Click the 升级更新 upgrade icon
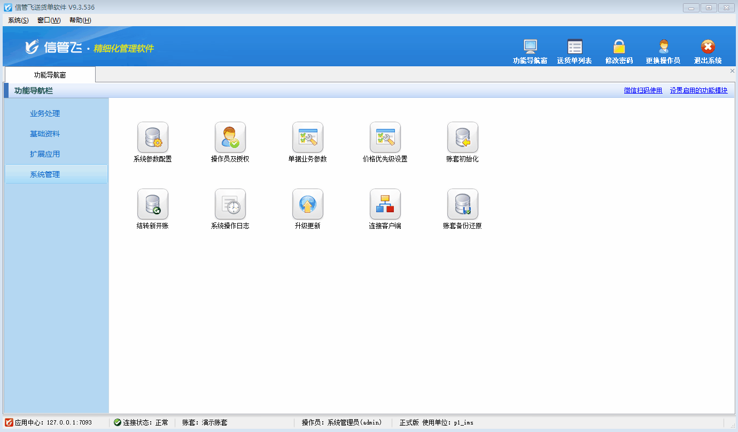Image resolution: width=738 pixels, height=432 pixels. click(308, 204)
